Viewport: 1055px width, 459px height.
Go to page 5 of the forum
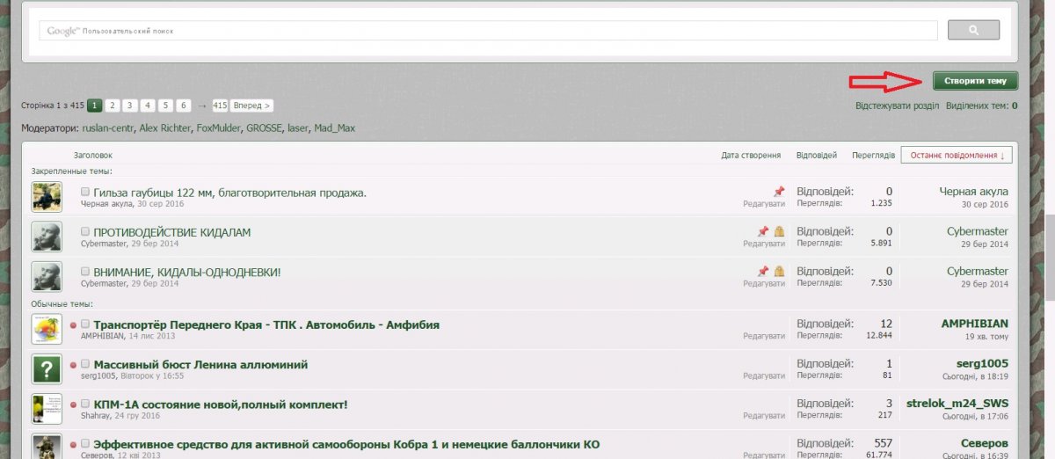pos(166,106)
